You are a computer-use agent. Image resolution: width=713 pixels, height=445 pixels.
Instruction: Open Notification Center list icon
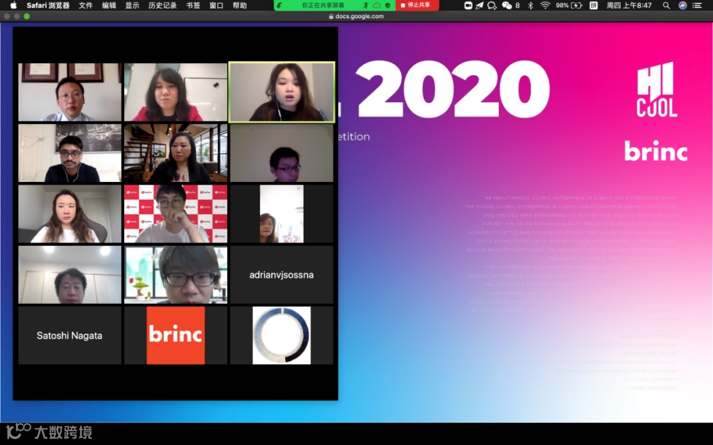click(697, 5)
